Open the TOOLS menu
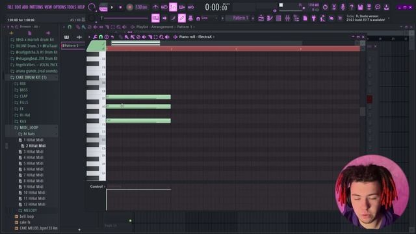 (71, 7)
